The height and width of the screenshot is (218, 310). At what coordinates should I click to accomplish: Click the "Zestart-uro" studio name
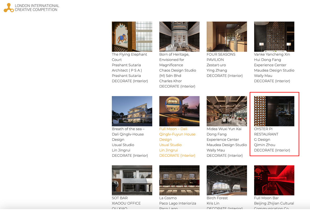[216, 65]
